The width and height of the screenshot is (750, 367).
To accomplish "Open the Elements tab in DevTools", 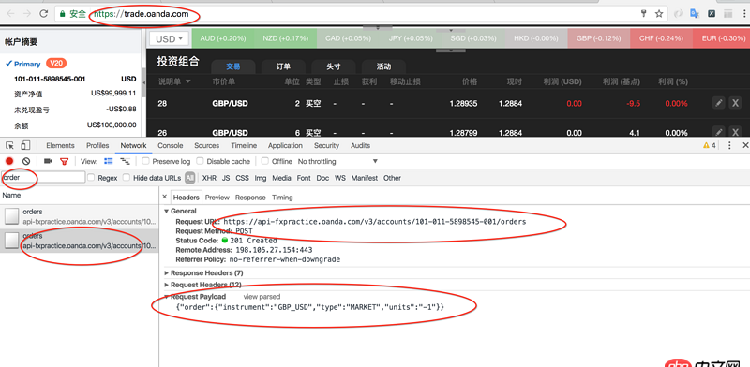I will 60,145.
